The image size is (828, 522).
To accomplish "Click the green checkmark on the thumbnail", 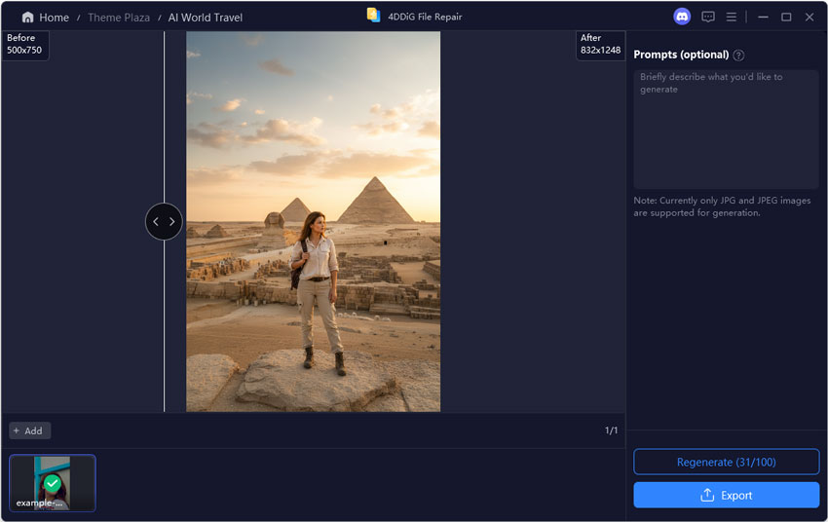I will point(53,483).
